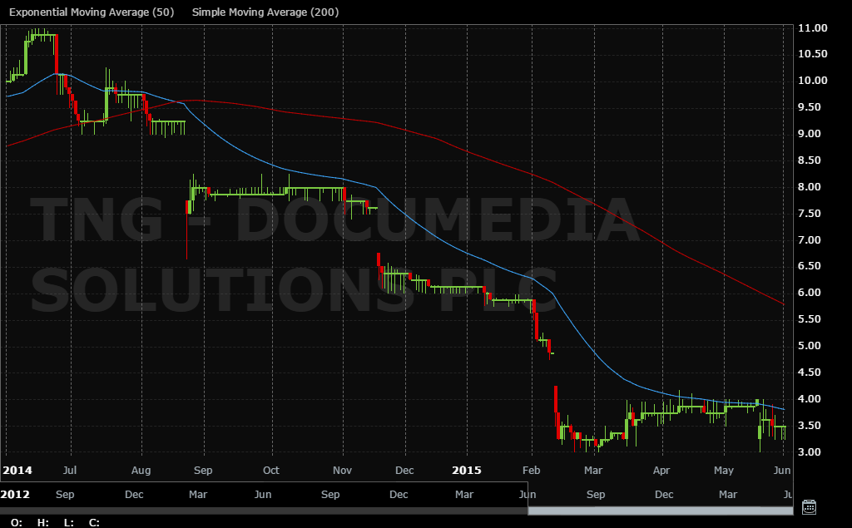
Task: Grab the light gray range scrollbar thumb
Action: click(x=660, y=511)
